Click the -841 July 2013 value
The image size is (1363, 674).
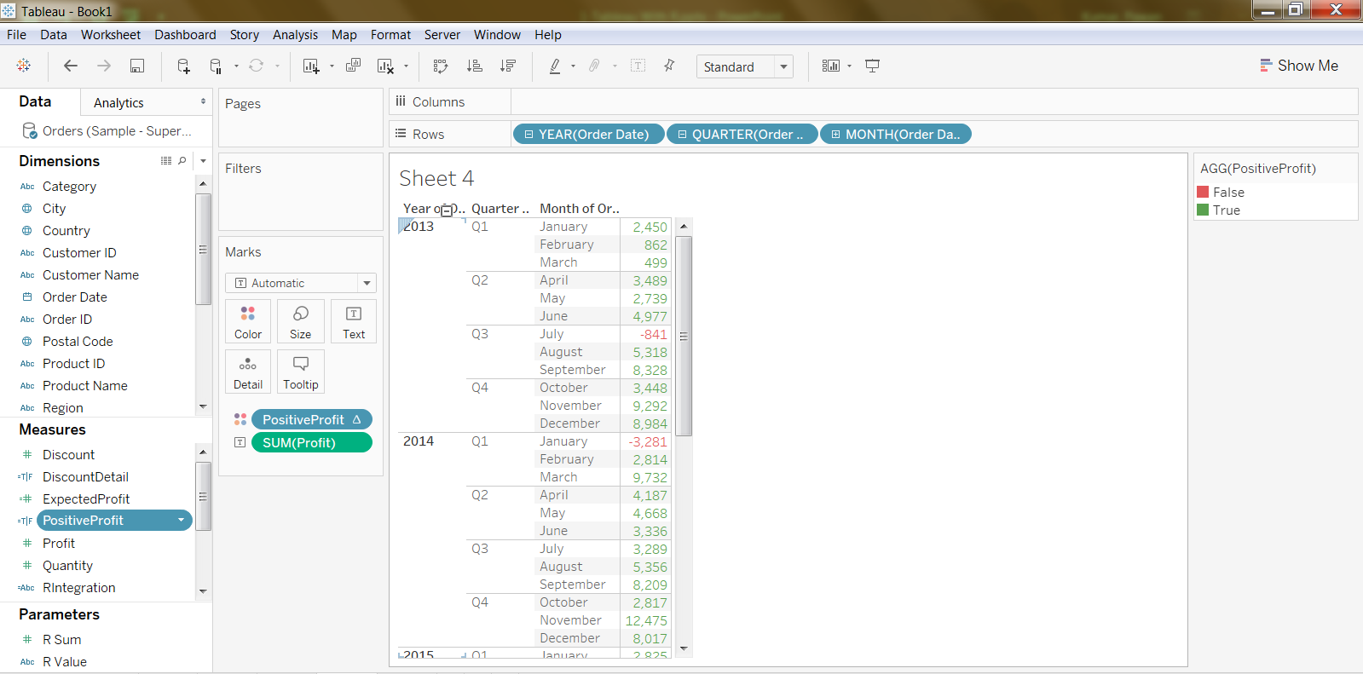(x=654, y=335)
